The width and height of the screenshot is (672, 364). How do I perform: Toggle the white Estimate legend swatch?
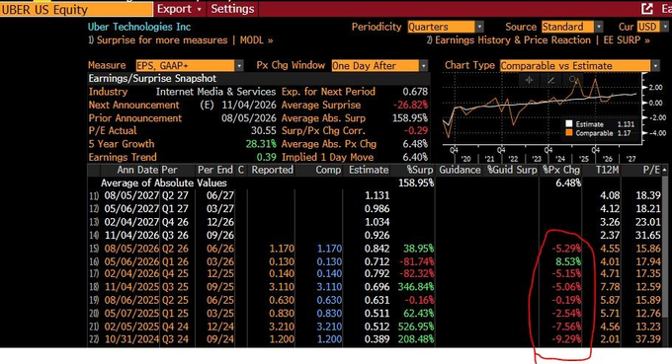(568, 124)
